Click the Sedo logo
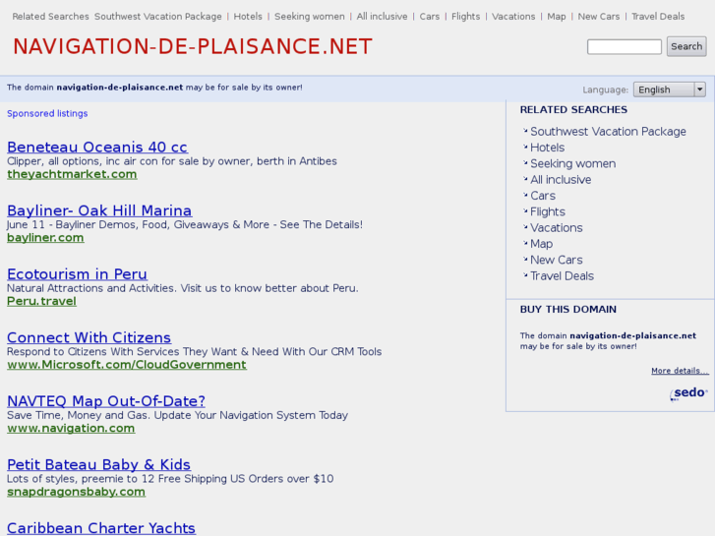 [688, 393]
